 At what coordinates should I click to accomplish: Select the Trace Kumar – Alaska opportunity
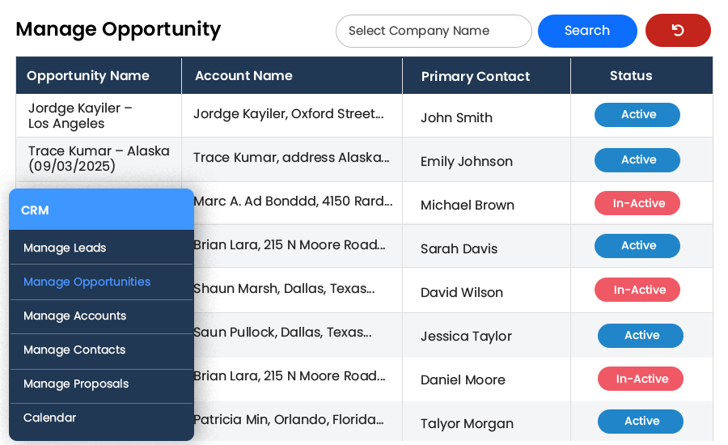coord(99,159)
